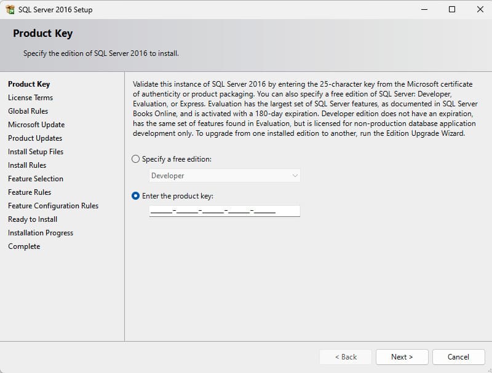
Task: Open the Developer edition dropdown
Action: pyautogui.click(x=224, y=176)
